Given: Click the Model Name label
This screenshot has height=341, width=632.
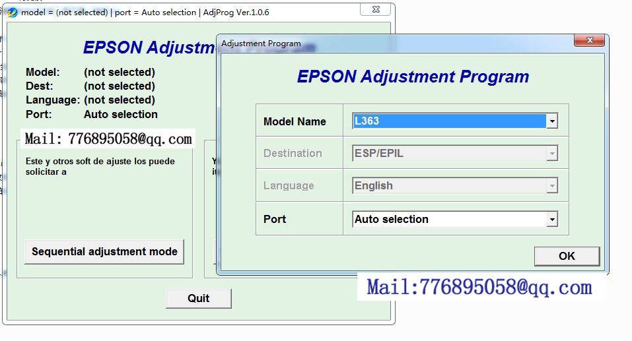Looking at the screenshot, I should 295,121.
